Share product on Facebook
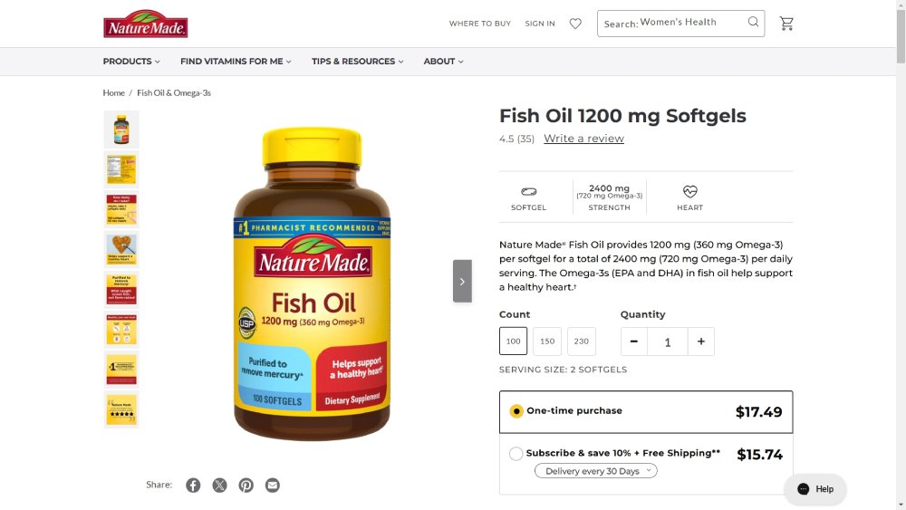The image size is (906, 510). (x=193, y=486)
